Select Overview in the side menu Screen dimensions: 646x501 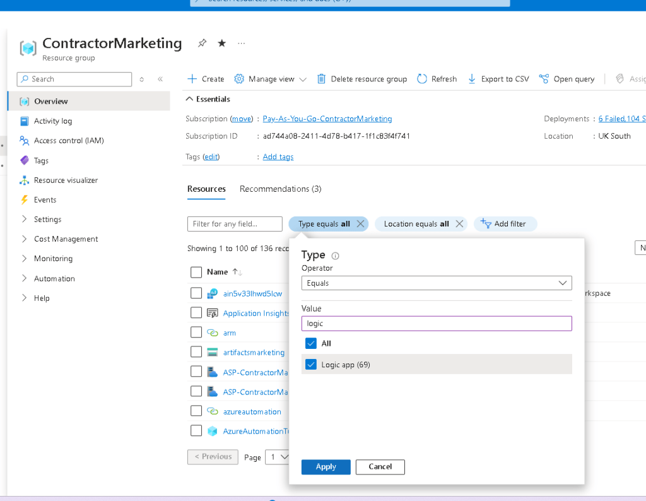coord(88,102)
